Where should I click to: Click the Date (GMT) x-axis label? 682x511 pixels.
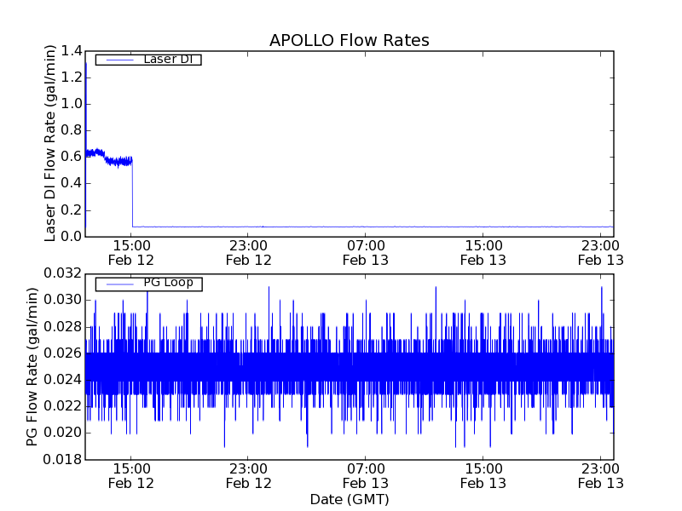349,499
